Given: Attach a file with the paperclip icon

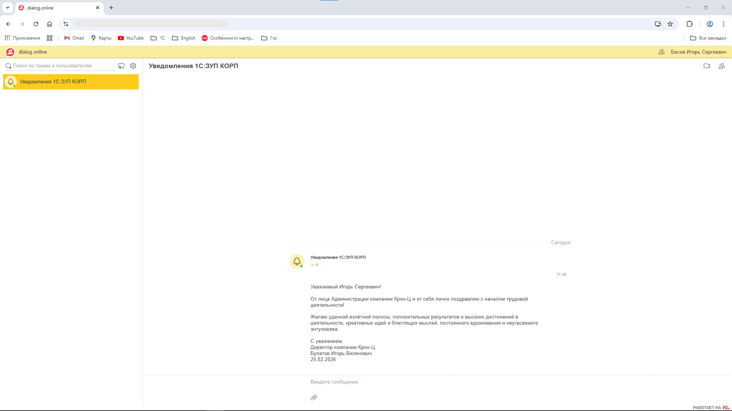Looking at the screenshot, I should coord(313,397).
